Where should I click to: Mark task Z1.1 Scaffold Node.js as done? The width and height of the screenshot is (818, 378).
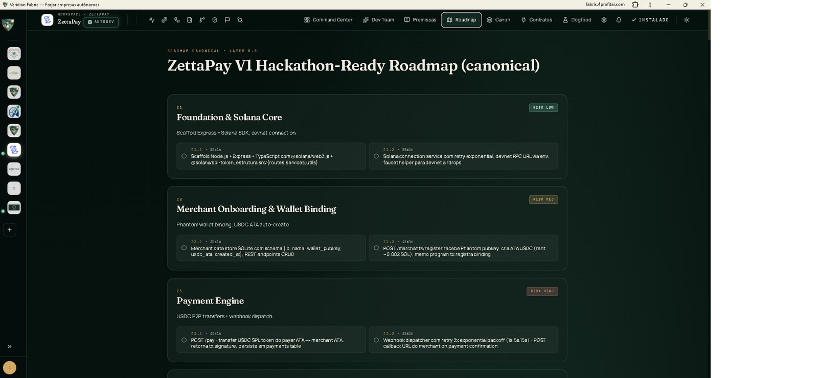(x=184, y=156)
